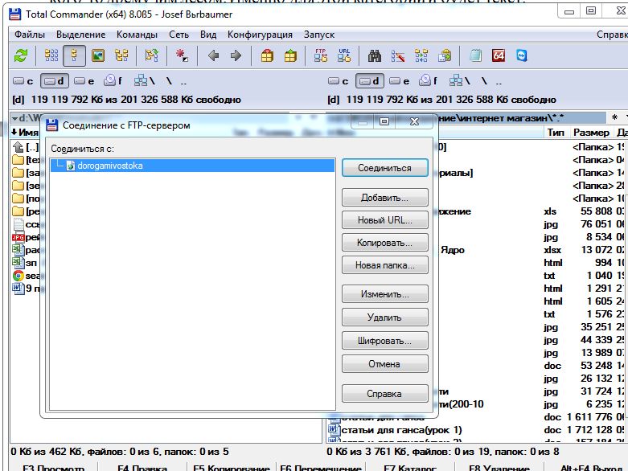Click the invert selection toolbar icon

click(x=152, y=55)
